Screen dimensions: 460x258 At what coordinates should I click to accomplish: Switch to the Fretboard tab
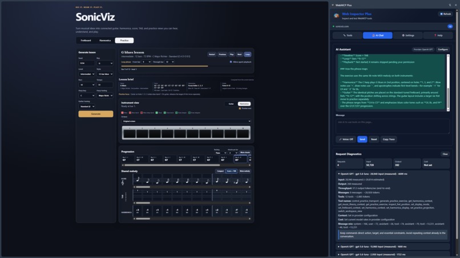point(86,40)
